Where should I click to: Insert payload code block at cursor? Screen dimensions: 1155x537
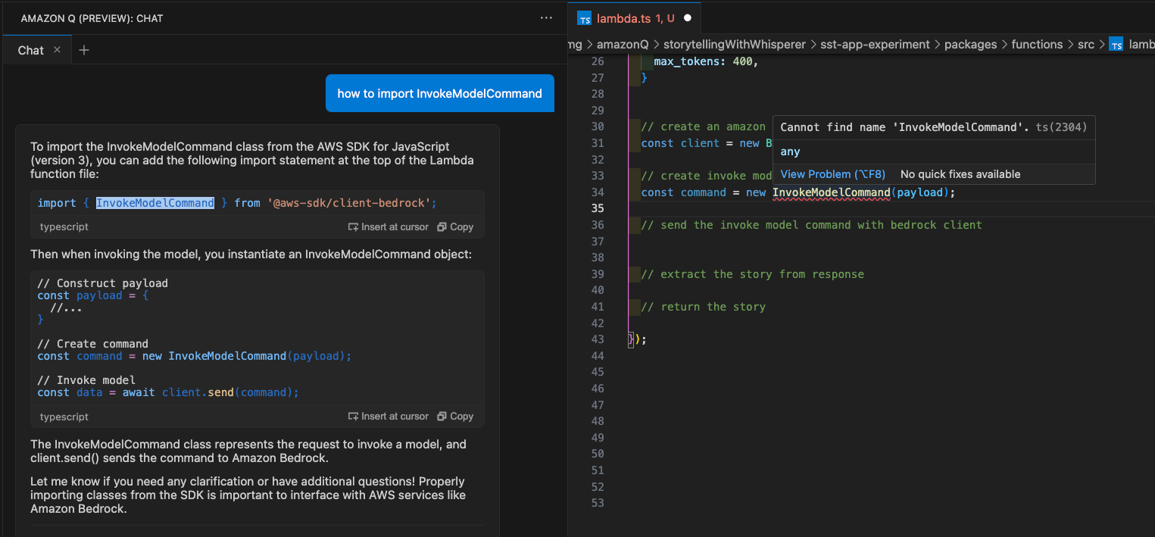click(388, 416)
